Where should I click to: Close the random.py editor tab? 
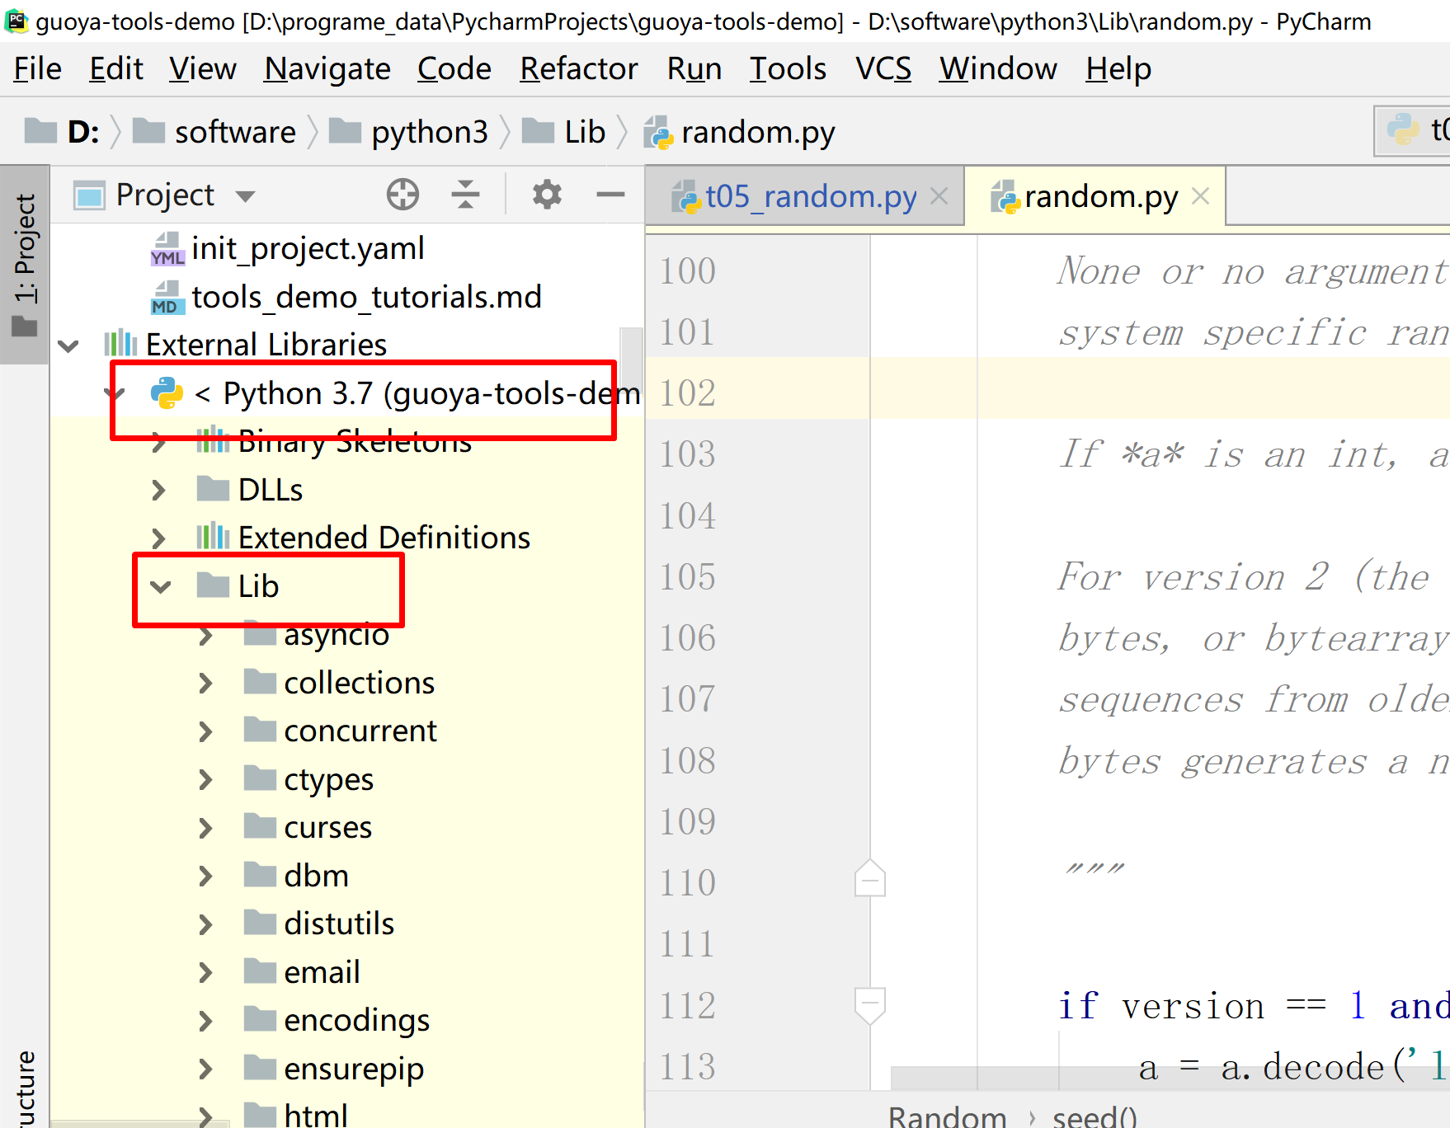[x=1201, y=196]
